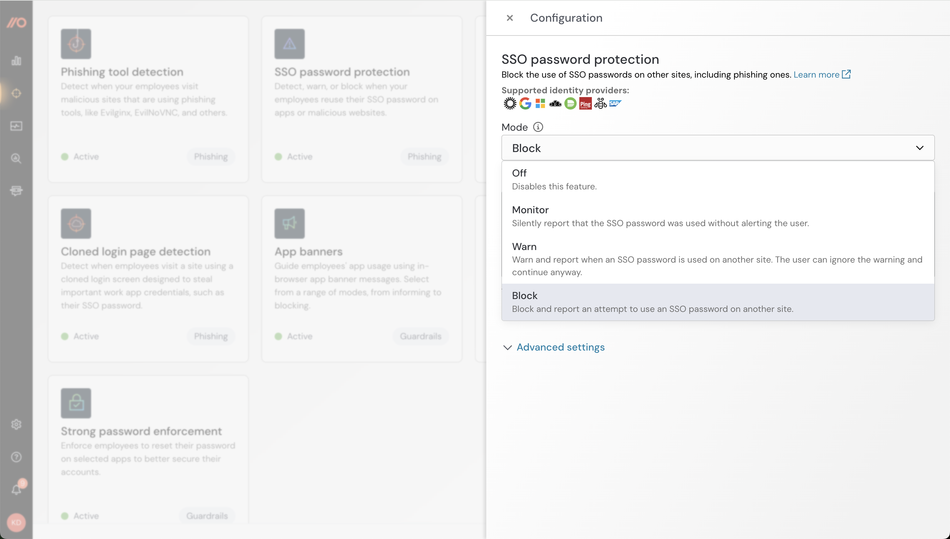Close the Configuration panel
This screenshot has width=950, height=539.
click(510, 18)
